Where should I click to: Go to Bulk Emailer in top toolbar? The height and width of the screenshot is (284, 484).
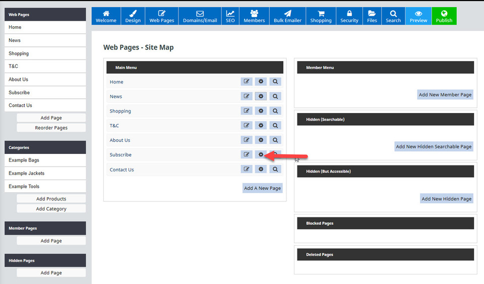(x=287, y=16)
